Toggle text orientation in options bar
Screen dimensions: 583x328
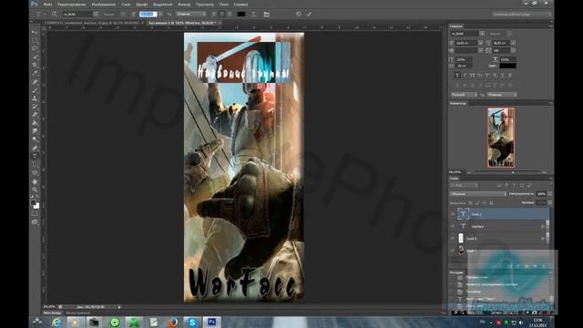(x=54, y=15)
